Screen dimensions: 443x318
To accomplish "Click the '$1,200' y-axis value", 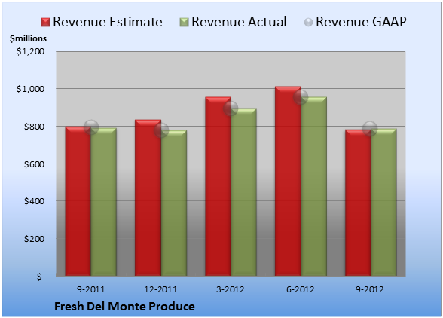I will (30, 51).
